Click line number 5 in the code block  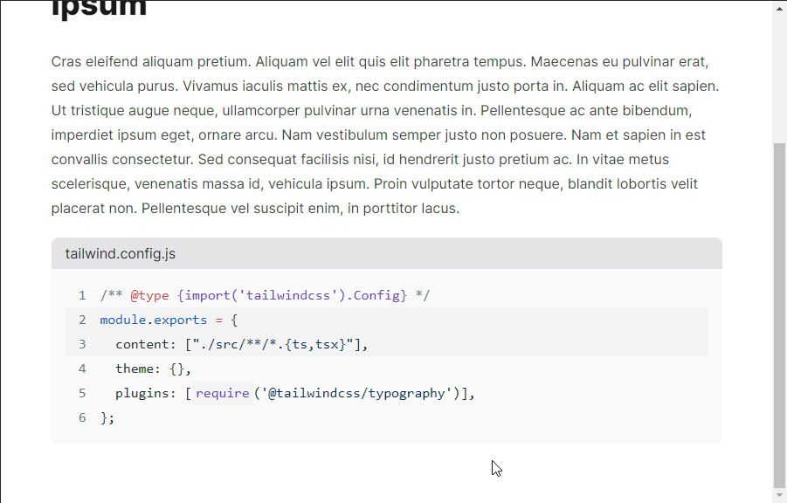coord(82,393)
